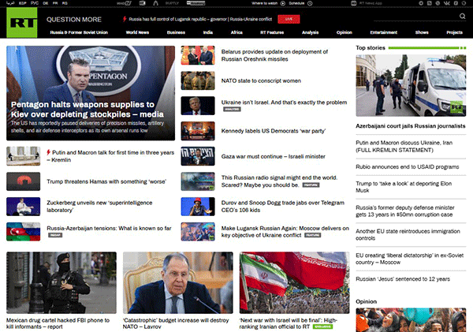This screenshot has width=473, height=332.
Task: Open Putin and Macron FULL KREMLIN STATEMENT
Action: 404,147
